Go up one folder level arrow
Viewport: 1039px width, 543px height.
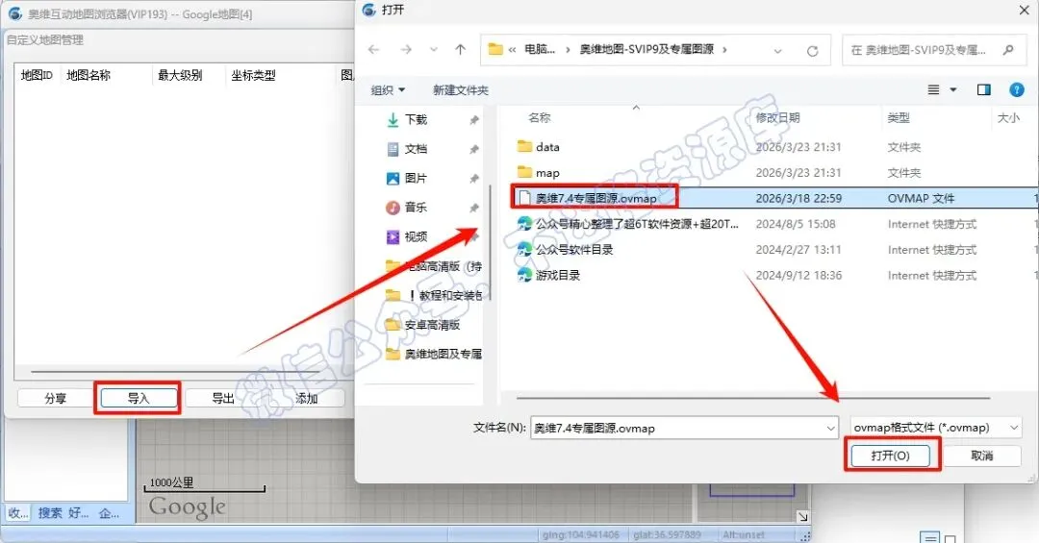461,50
